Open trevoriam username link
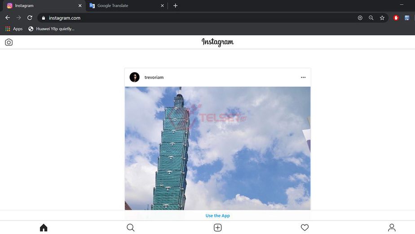Screen dimensions: 415x234 pos(154,77)
